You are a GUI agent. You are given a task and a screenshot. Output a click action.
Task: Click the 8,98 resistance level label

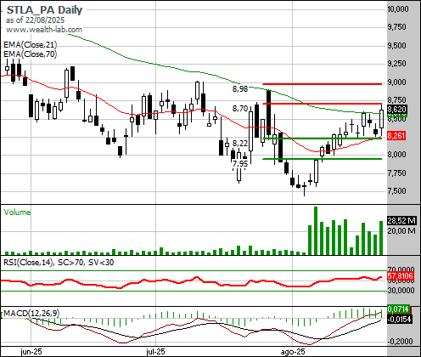click(x=240, y=89)
